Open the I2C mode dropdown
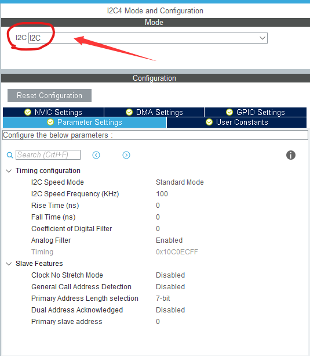The image size is (310, 356). 148,38
